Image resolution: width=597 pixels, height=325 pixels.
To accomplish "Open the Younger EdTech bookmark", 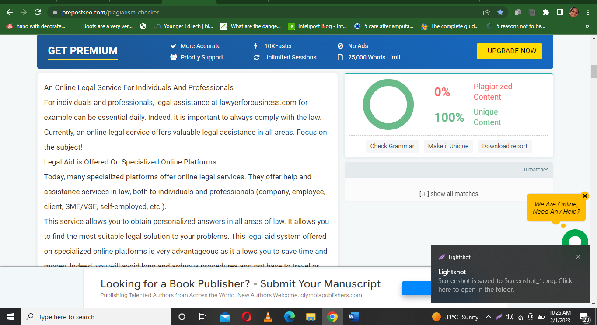I will coord(183,26).
